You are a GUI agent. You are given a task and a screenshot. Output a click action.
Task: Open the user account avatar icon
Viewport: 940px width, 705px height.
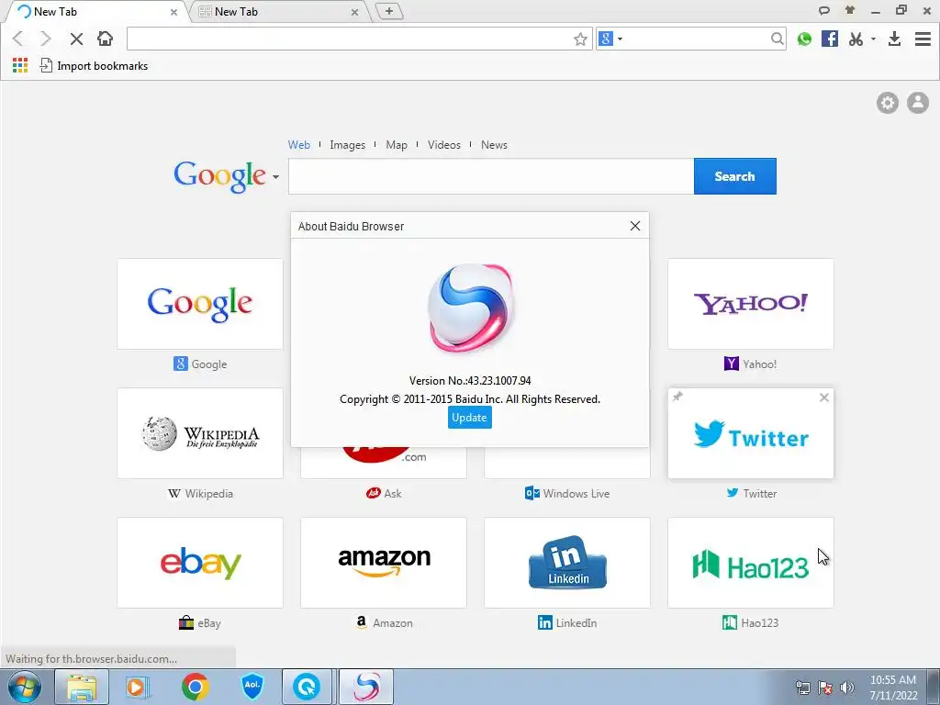click(x=917, y=103)
